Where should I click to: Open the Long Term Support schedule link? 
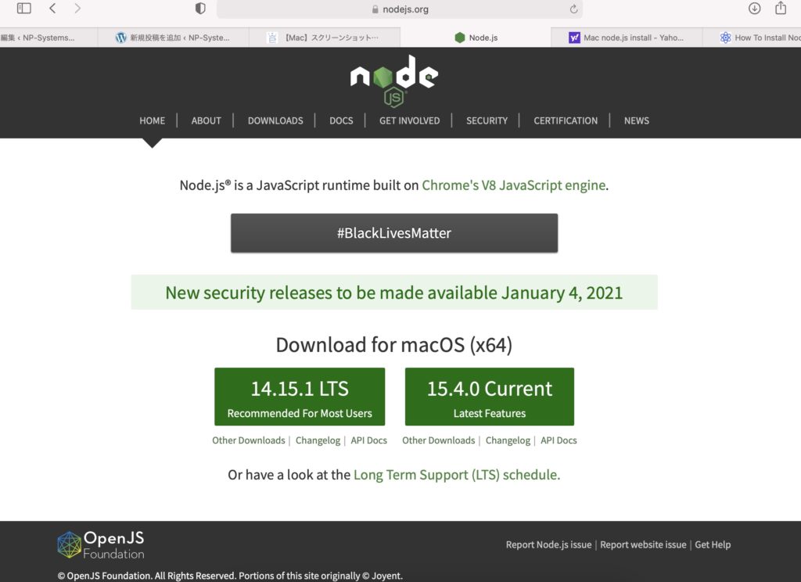[x=457, y=475]
